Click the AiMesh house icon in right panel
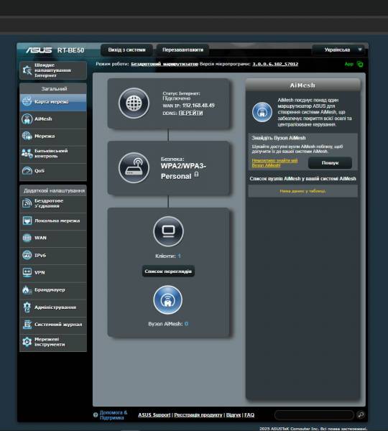This screenshot has height=431, width=388. tap(262, 112)
